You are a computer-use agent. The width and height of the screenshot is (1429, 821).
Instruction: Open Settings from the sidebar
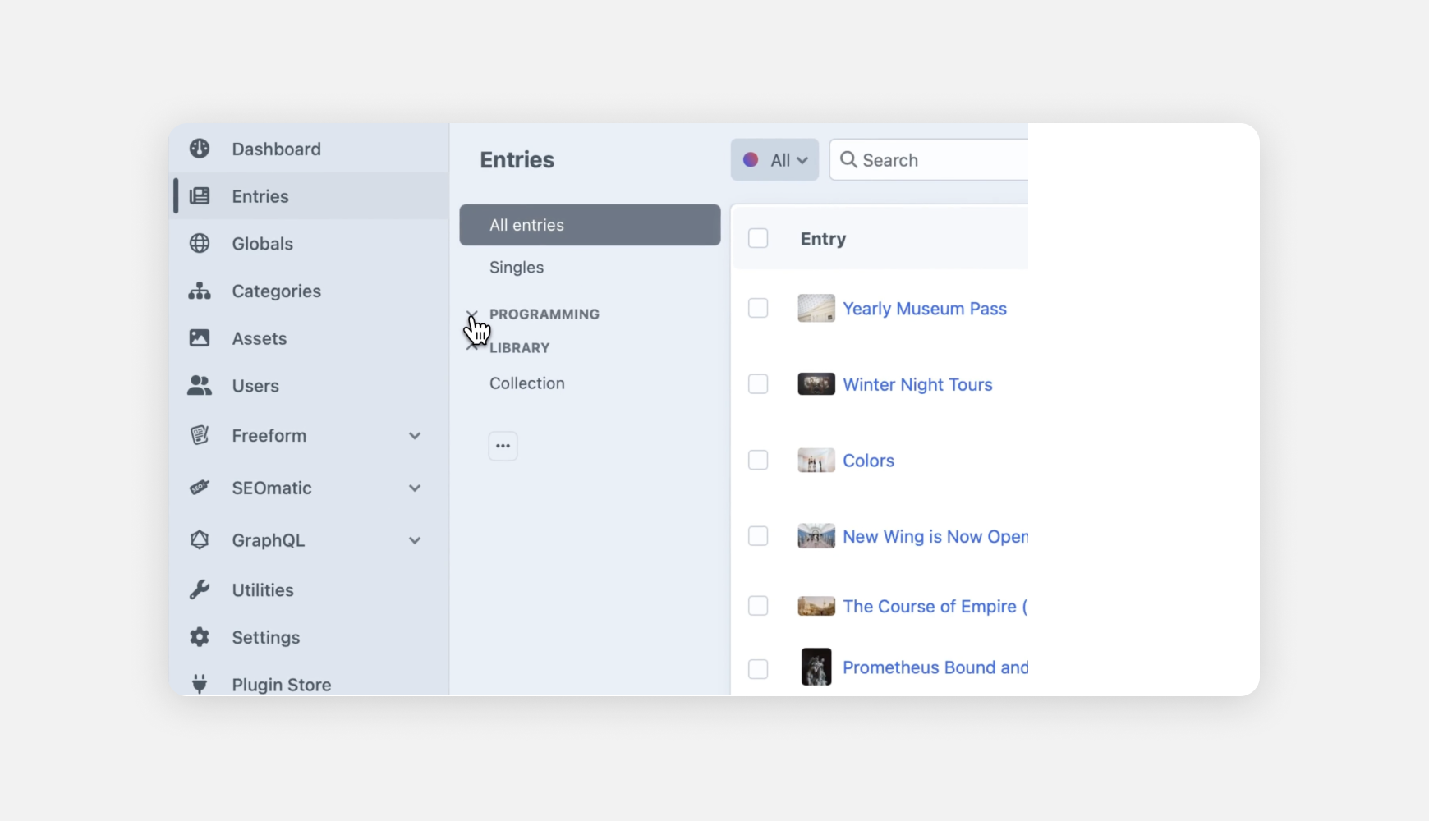pyautogui.click(x=309, y=637)
